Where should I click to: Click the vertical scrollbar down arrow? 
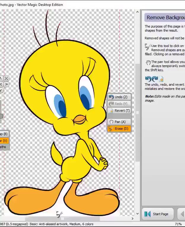[137, 214]
